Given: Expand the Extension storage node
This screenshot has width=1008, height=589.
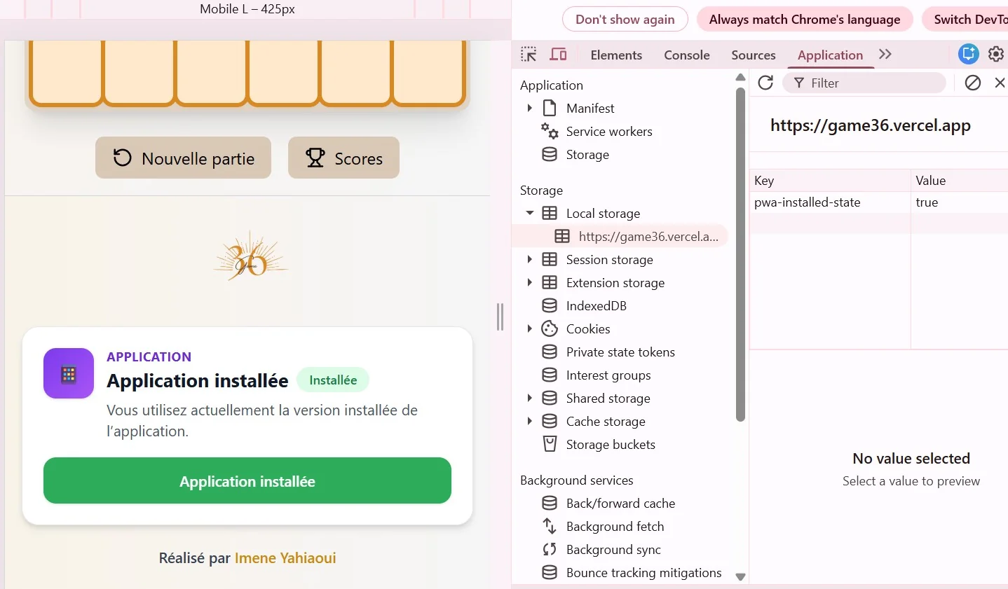Looking at the screenshot, I should [530, 282].
